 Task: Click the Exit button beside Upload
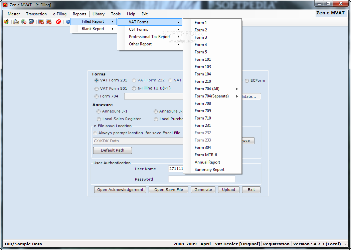tap(251, 190)
